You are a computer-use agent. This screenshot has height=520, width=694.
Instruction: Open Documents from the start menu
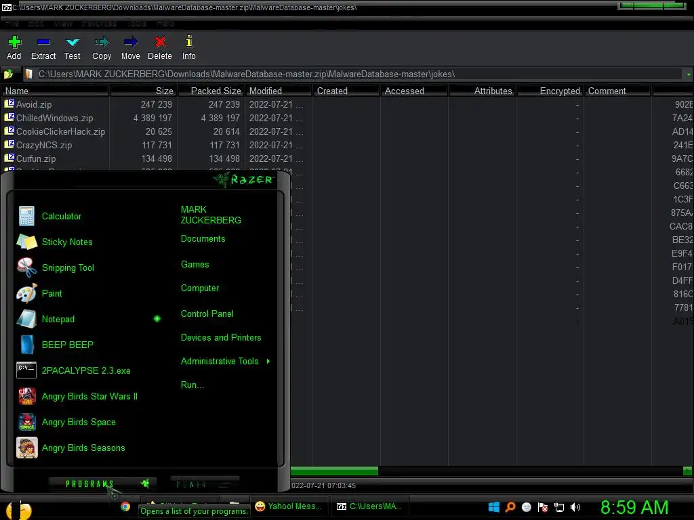pos(203,239)
